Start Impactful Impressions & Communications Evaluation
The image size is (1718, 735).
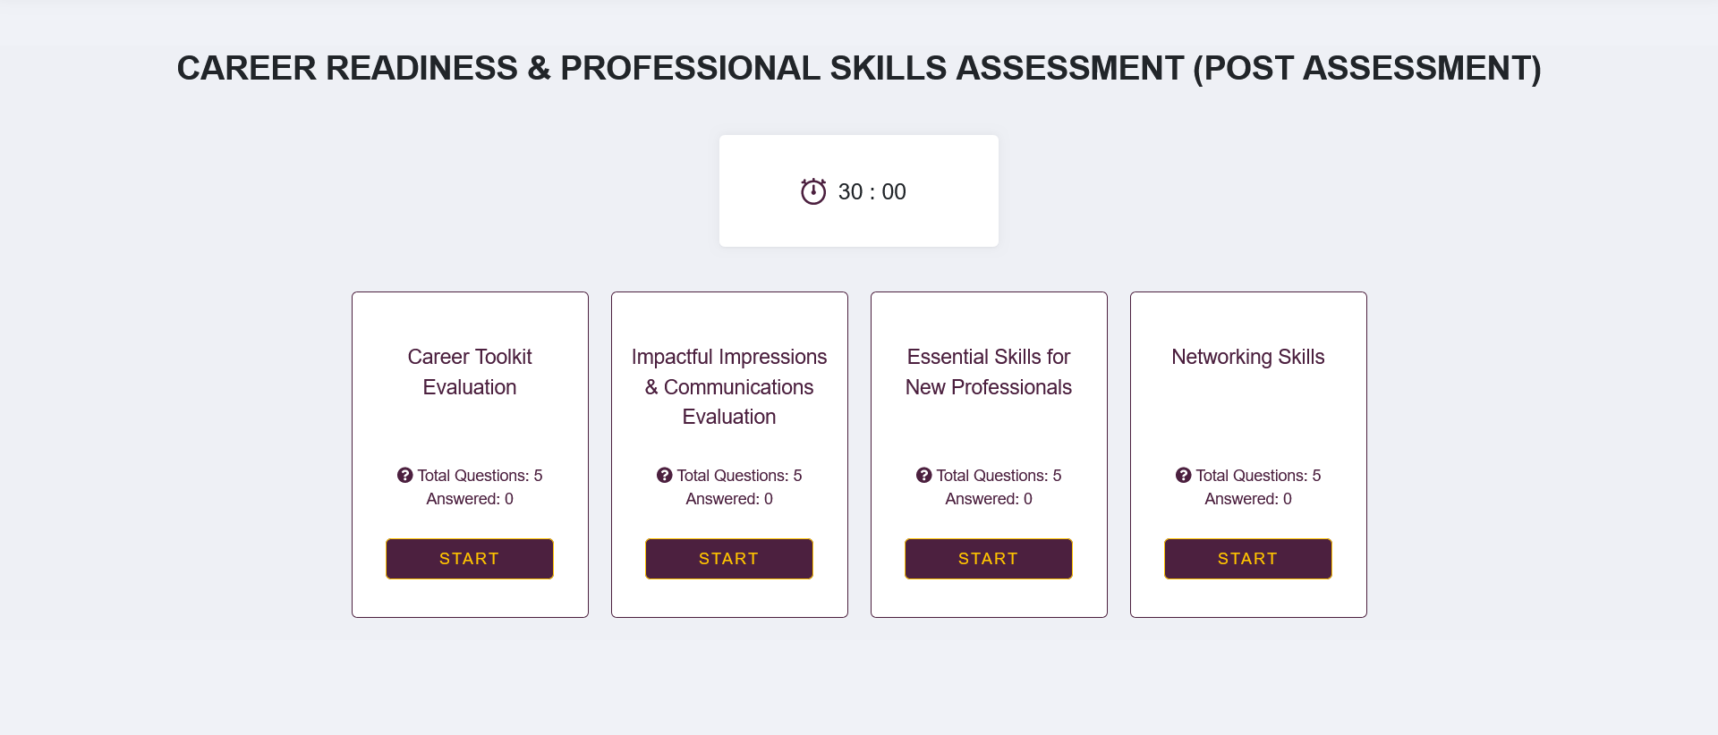pyautogui.click(x=729, y=559)
